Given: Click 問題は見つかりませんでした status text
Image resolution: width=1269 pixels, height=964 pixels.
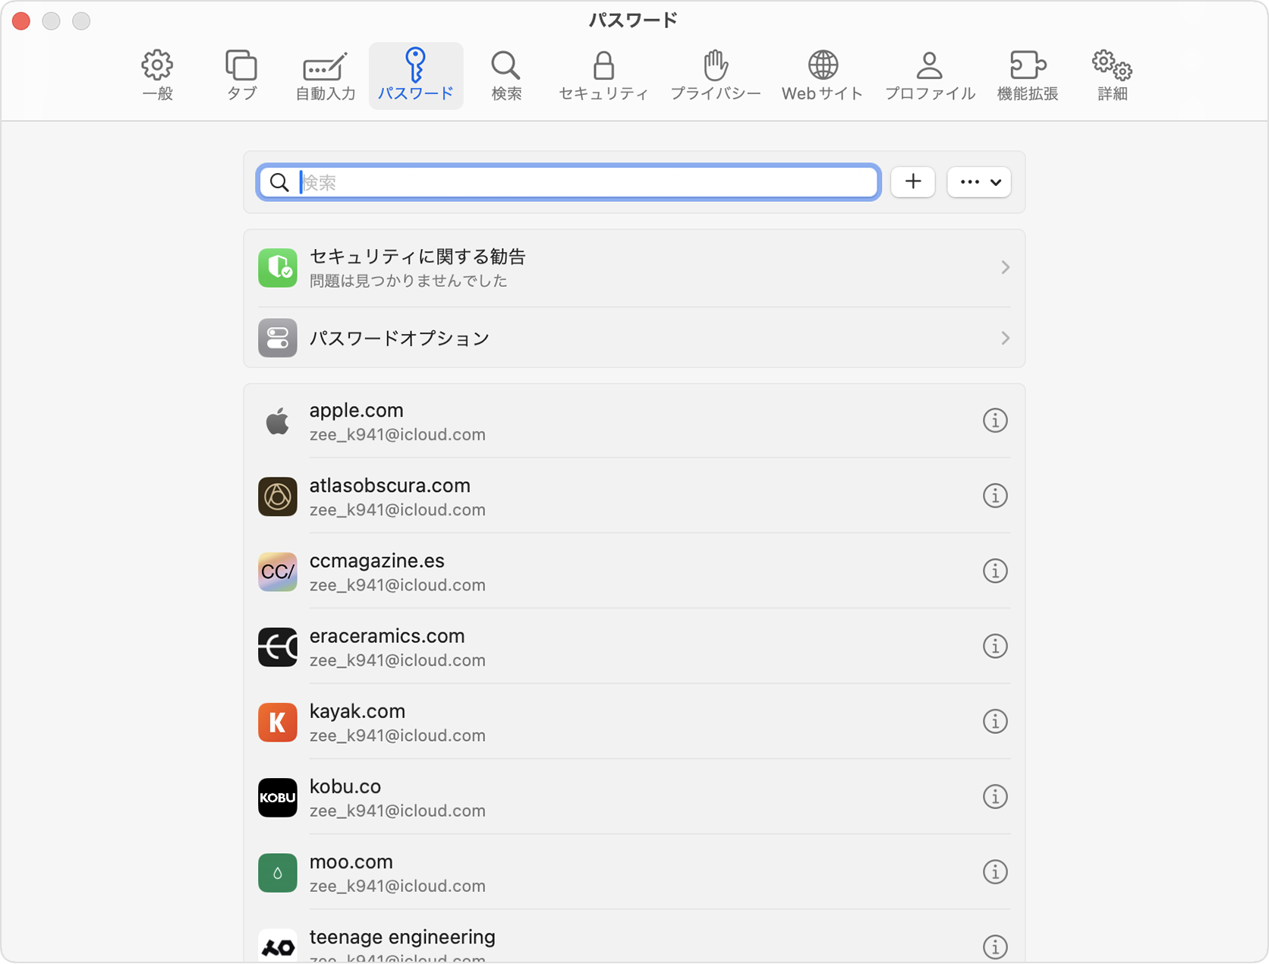Looking at the screenshot, I should 408,281.
